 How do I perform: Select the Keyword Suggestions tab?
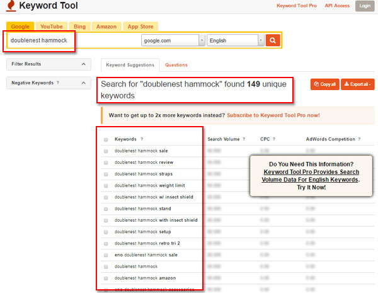pos(130,65)
